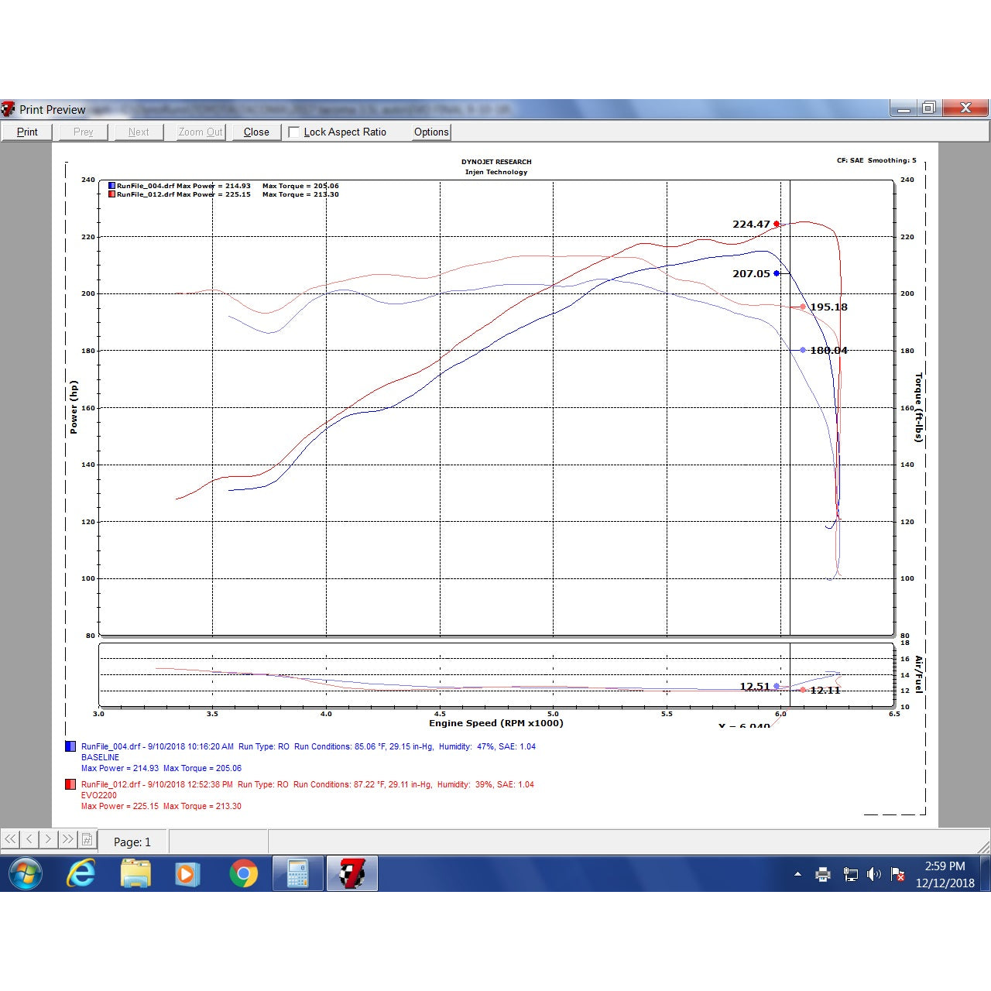Image resolution: width=991 pixels, height=991 pixels.
Task: Click the Dynojet app taskbar icon
Action: pyautogui.click(x=352, y=874)
